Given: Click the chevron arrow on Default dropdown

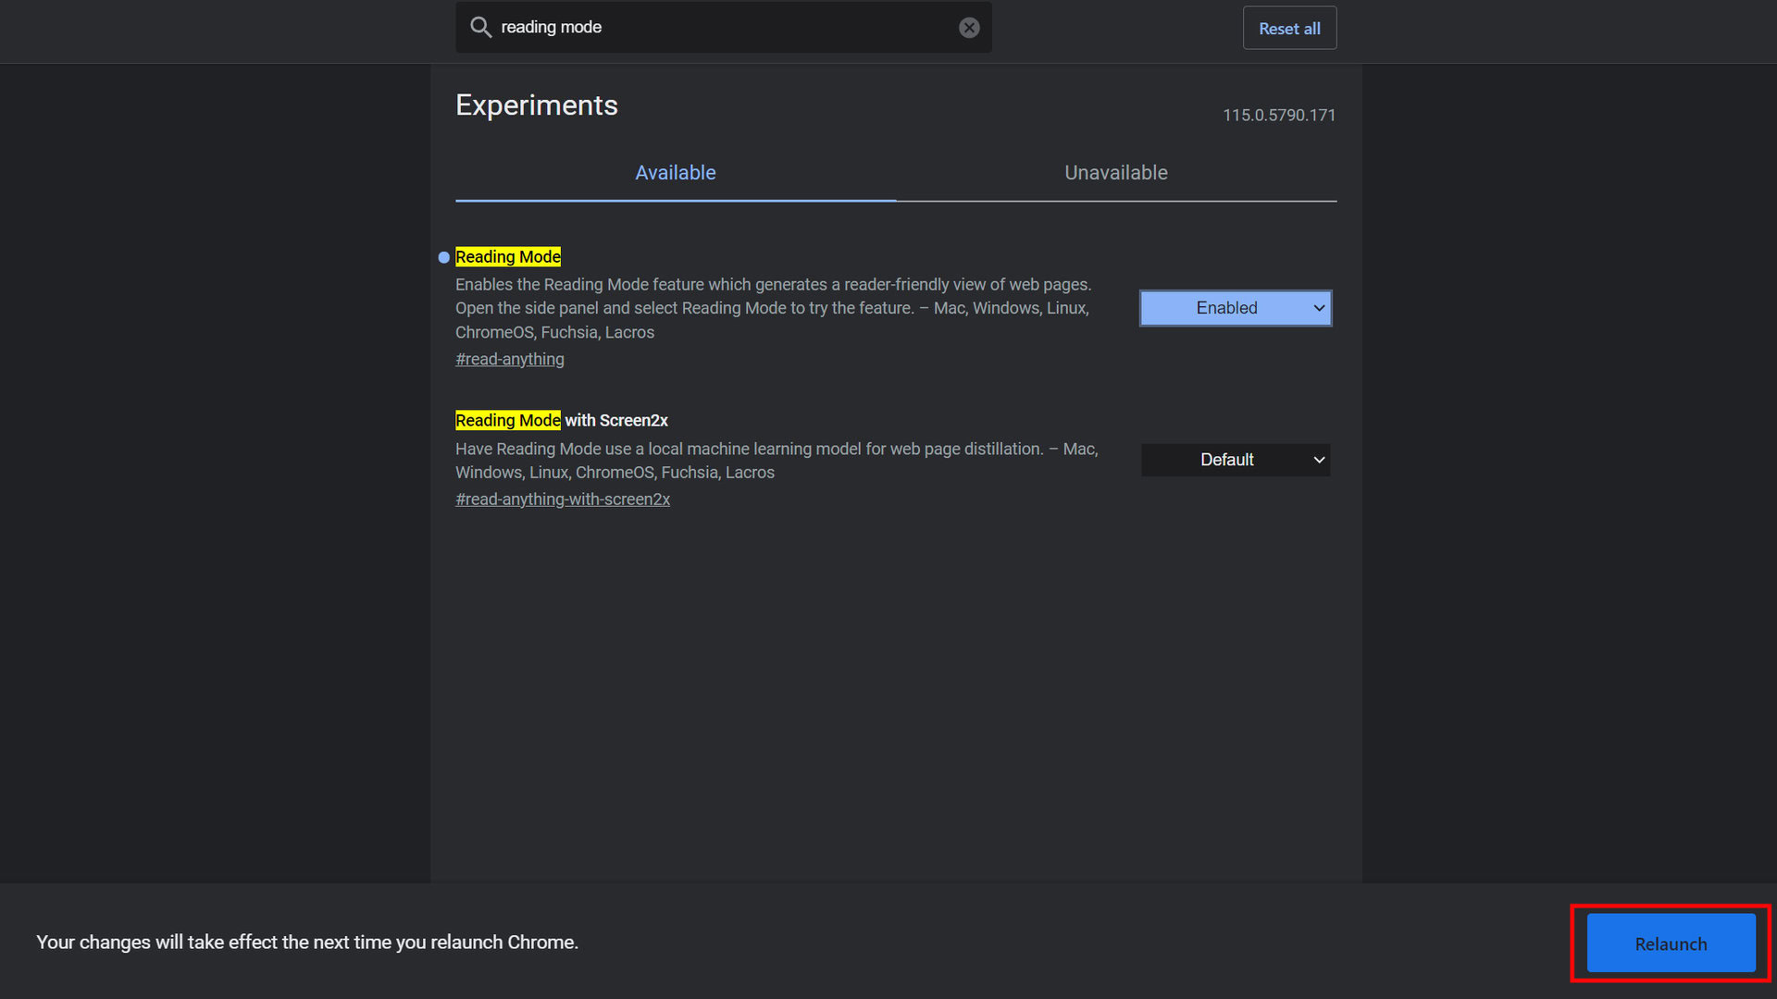Looking at the screenshot, I should pos(1319,460).
